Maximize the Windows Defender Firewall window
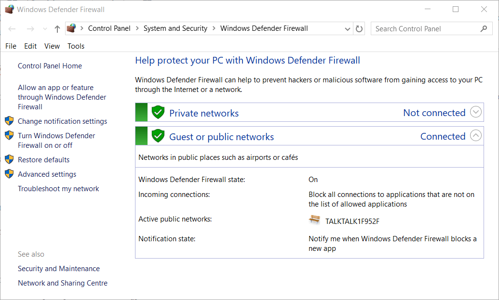 456,9
